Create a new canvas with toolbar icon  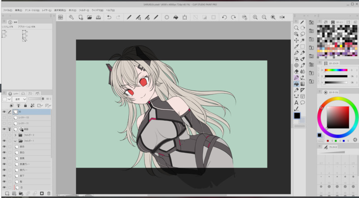click(81, 17)
